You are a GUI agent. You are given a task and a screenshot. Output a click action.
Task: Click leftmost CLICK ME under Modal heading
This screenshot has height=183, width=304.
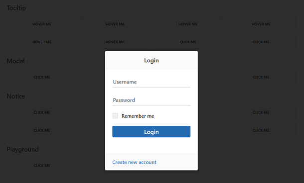pyautogui.click(x=42, y=77)
